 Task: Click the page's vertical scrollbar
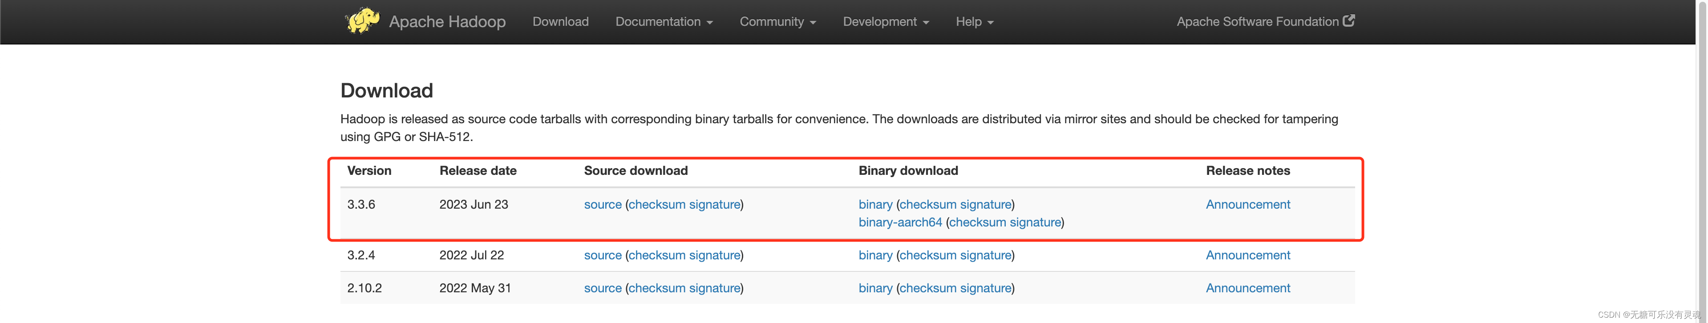(1701, 161)
